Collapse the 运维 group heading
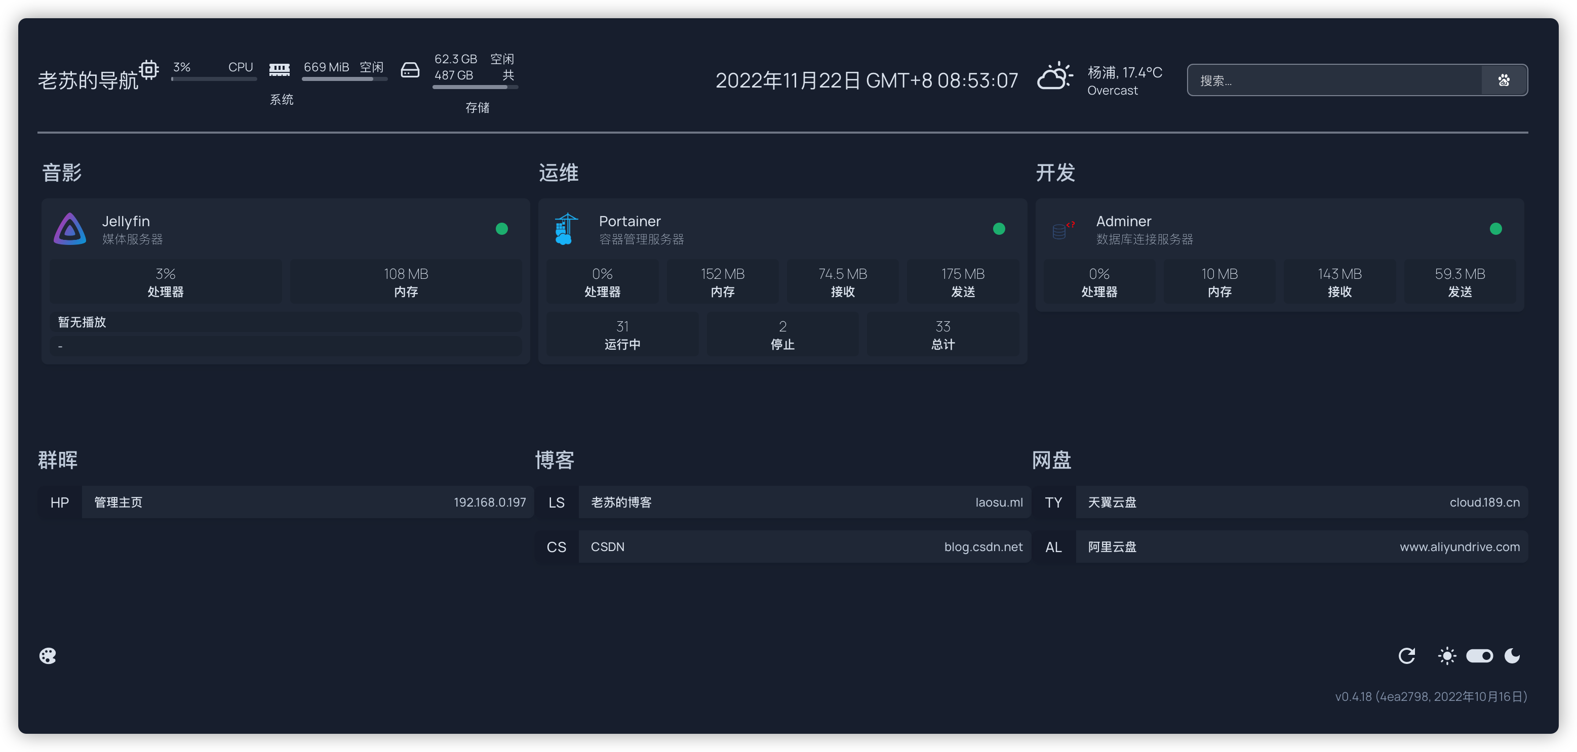The width and height of the screenshot is (1577, 752). (558, 173)
